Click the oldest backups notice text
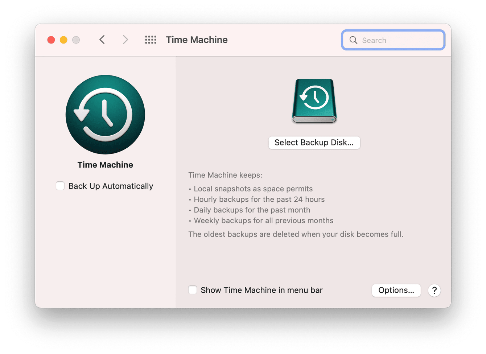Image resolution: width=486 pixels, height=354 pixels. pos(296,234)
